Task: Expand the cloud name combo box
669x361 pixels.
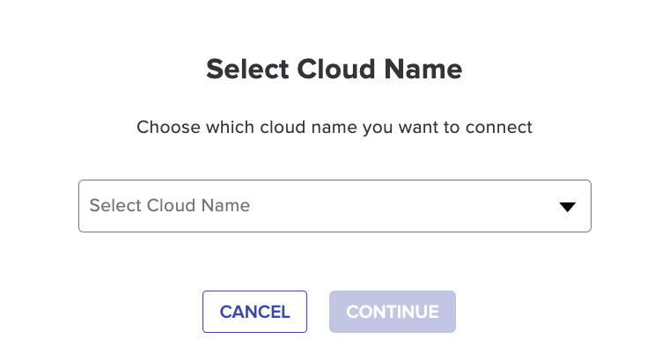Action: [334, 206]
